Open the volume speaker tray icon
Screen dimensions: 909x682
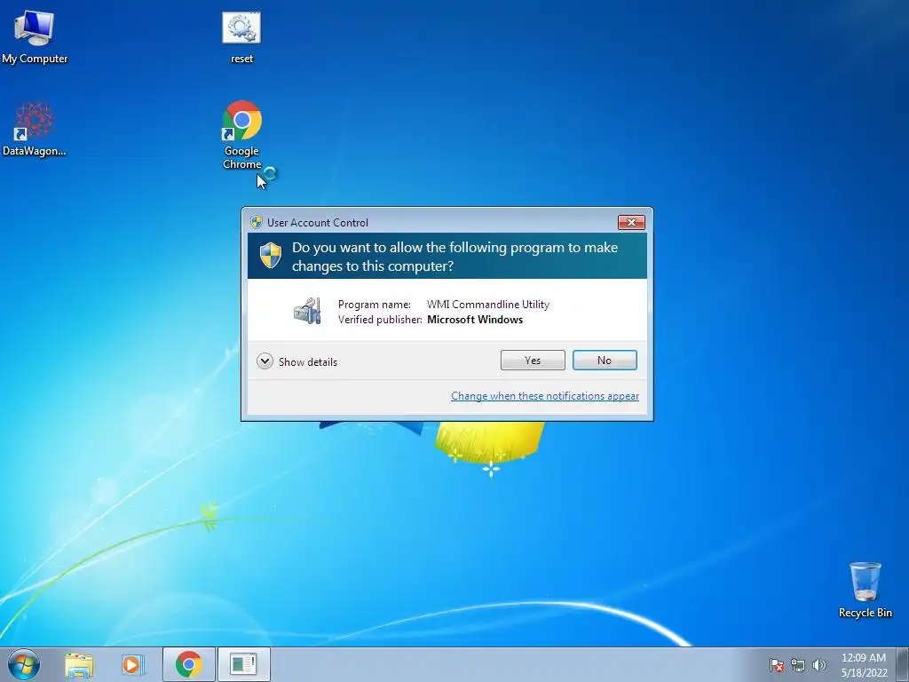tap(818, 665)
